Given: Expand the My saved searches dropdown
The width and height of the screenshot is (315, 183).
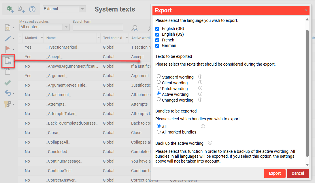Looking at the screenshot, I should 66,27.
